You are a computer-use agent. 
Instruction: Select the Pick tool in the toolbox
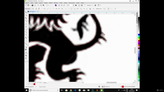26,12
